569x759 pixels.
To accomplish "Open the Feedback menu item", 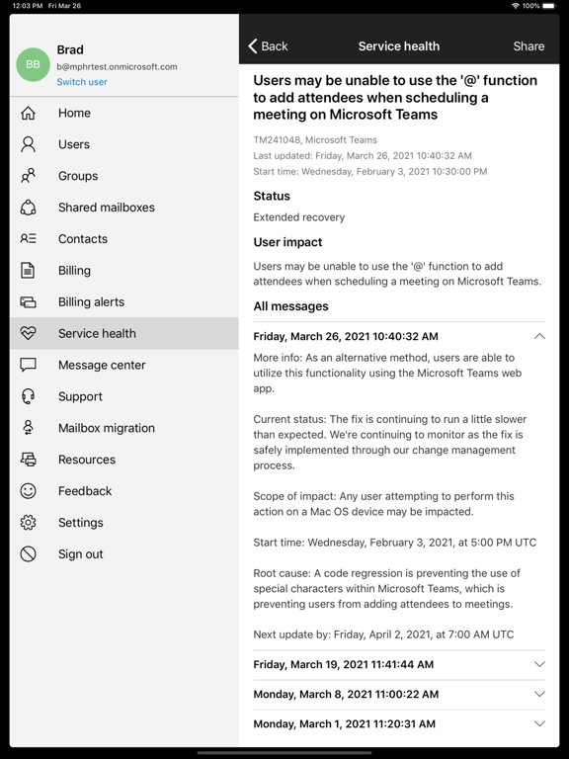I will 123,491.
